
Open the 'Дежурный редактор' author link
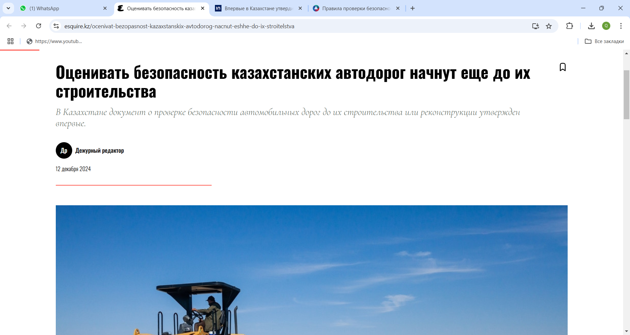(99, 150)
